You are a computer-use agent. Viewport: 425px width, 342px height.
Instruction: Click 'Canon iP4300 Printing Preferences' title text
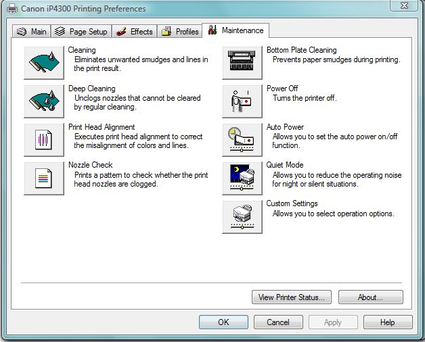coord(83,9)
